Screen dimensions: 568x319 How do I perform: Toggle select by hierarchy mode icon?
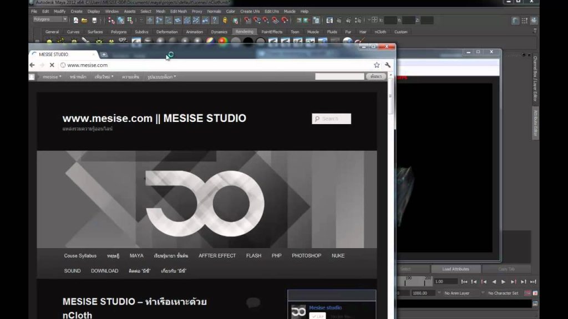111,20
